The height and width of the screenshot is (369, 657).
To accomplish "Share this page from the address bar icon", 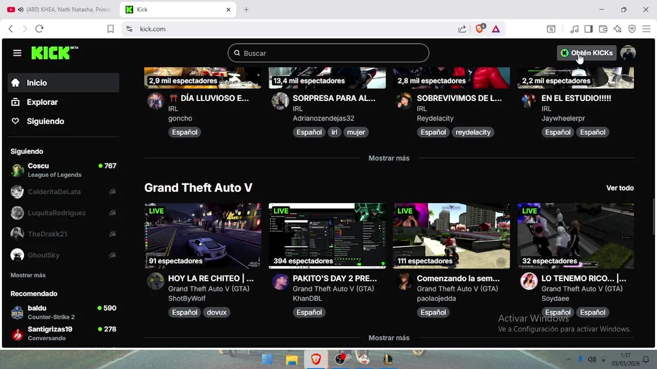I will coord(462,29).
